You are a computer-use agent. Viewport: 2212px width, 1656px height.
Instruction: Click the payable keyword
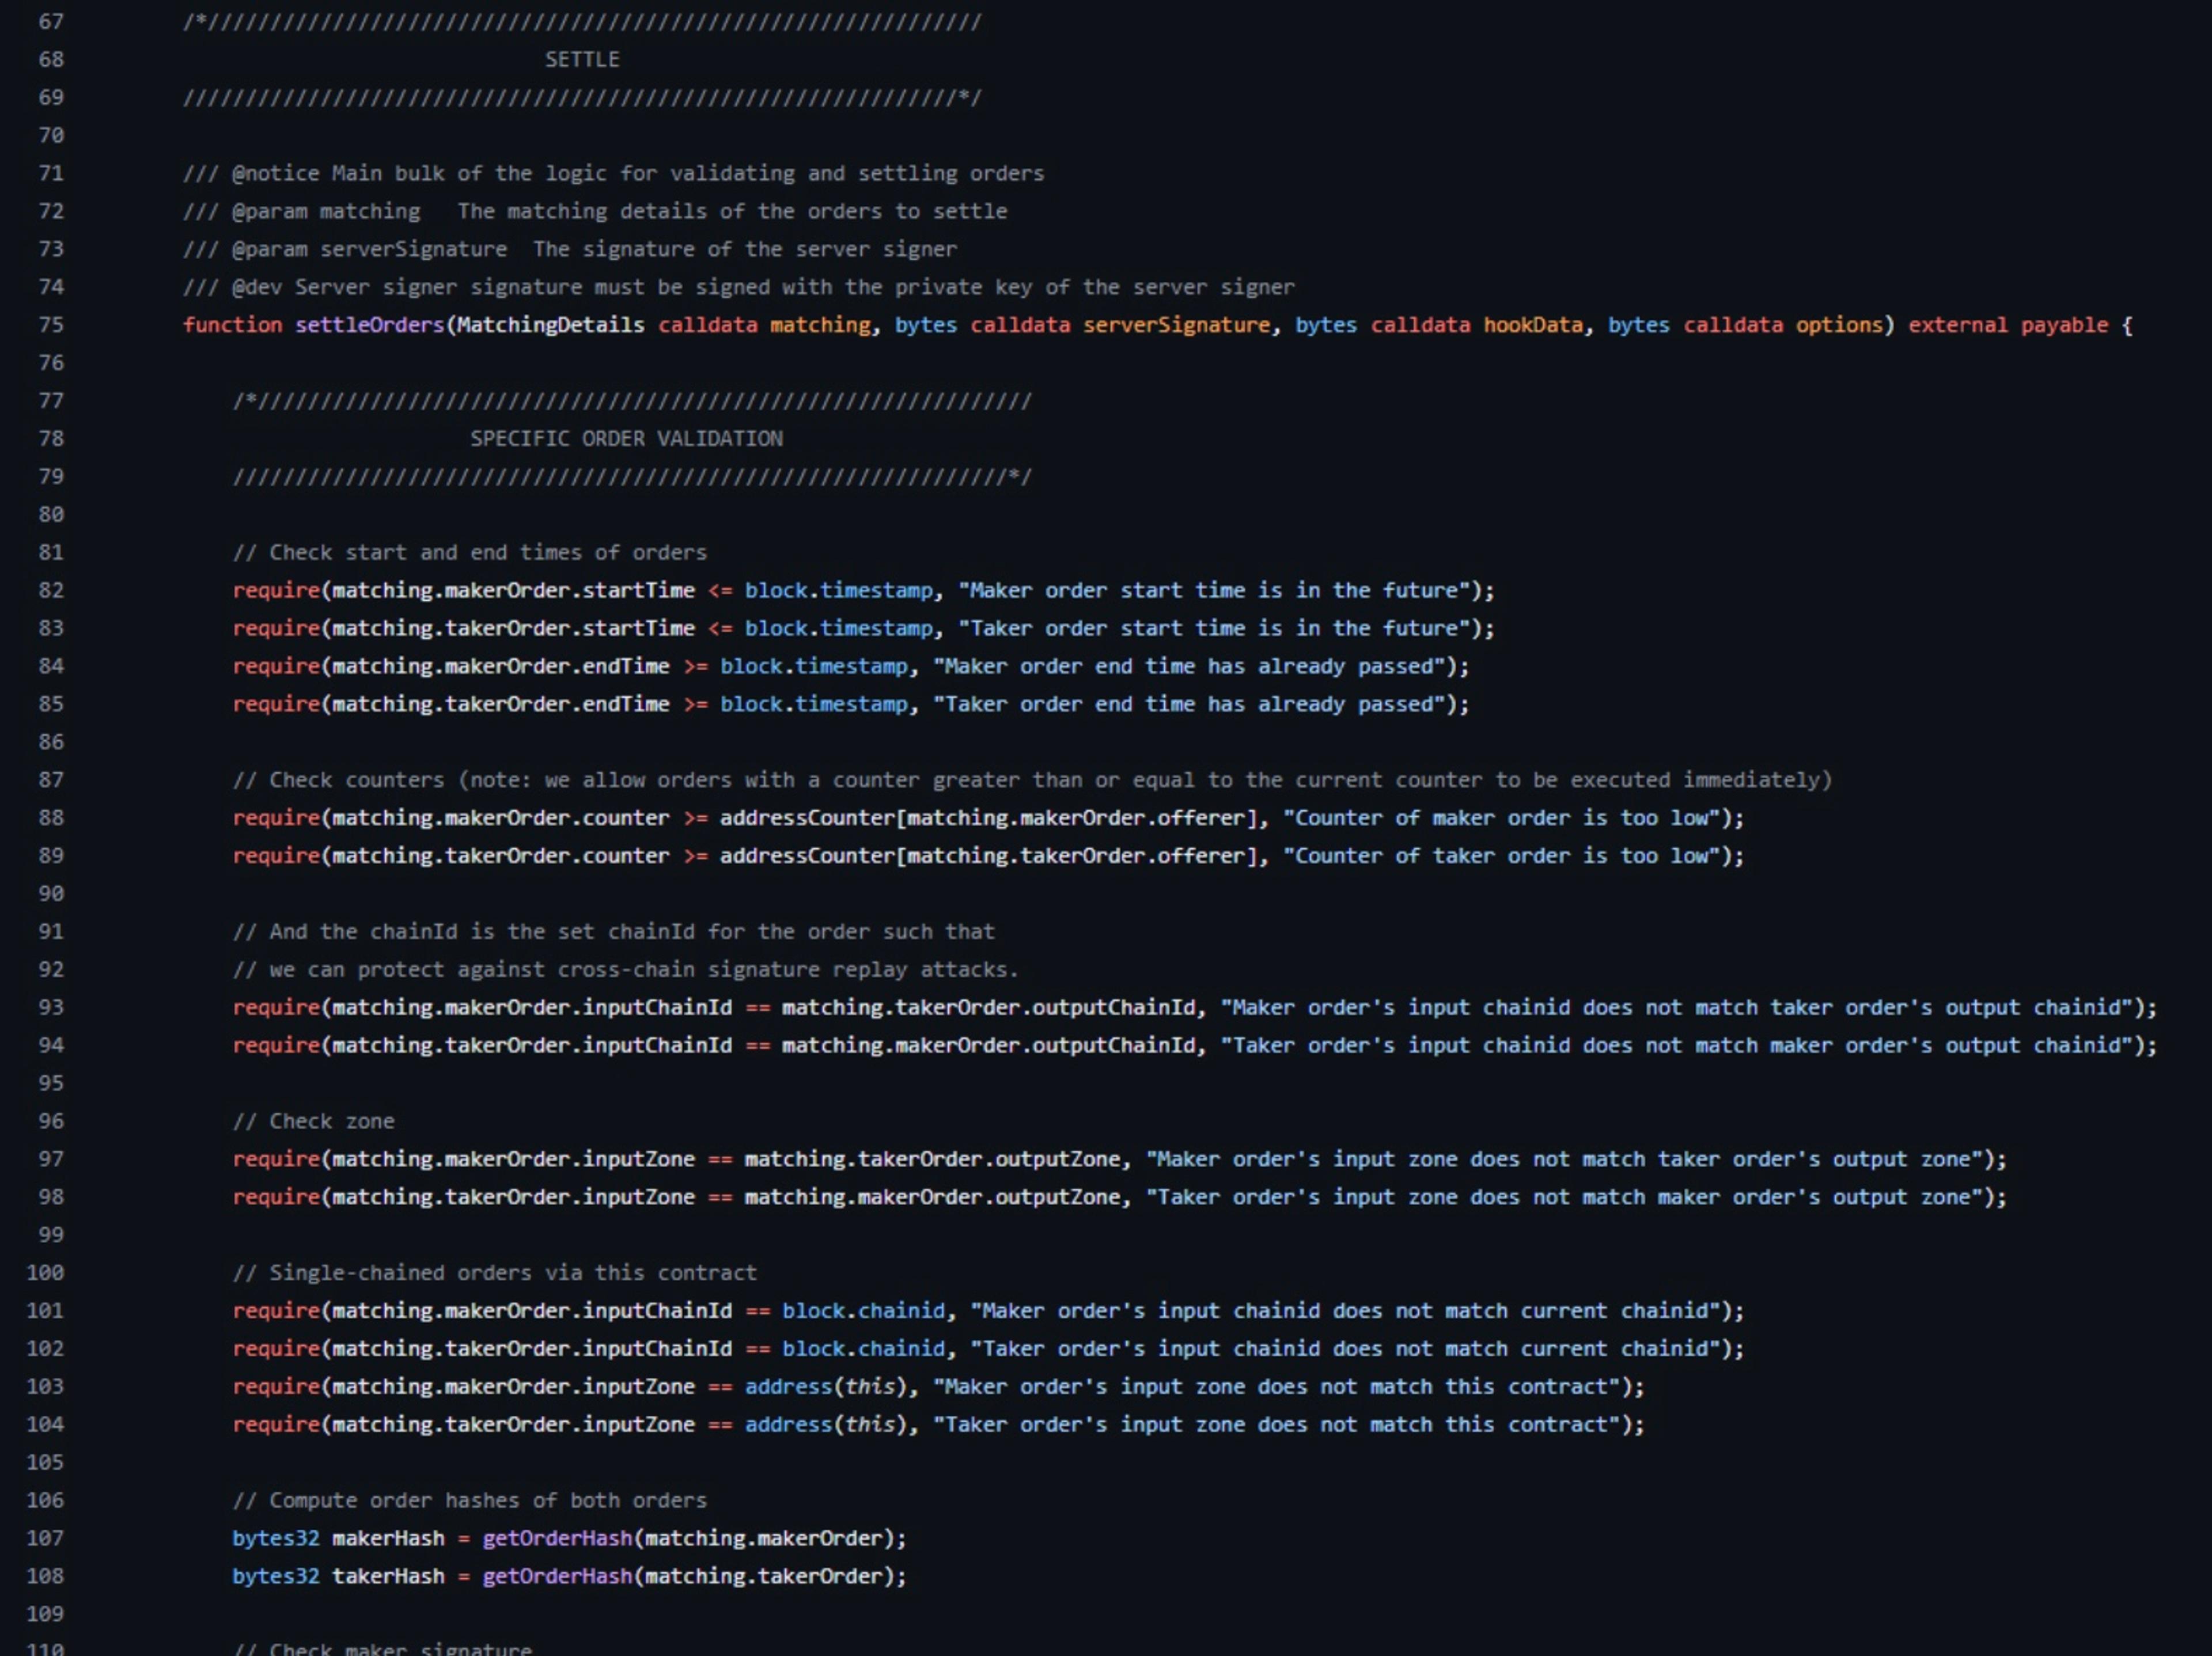(x=2063, y=325)
